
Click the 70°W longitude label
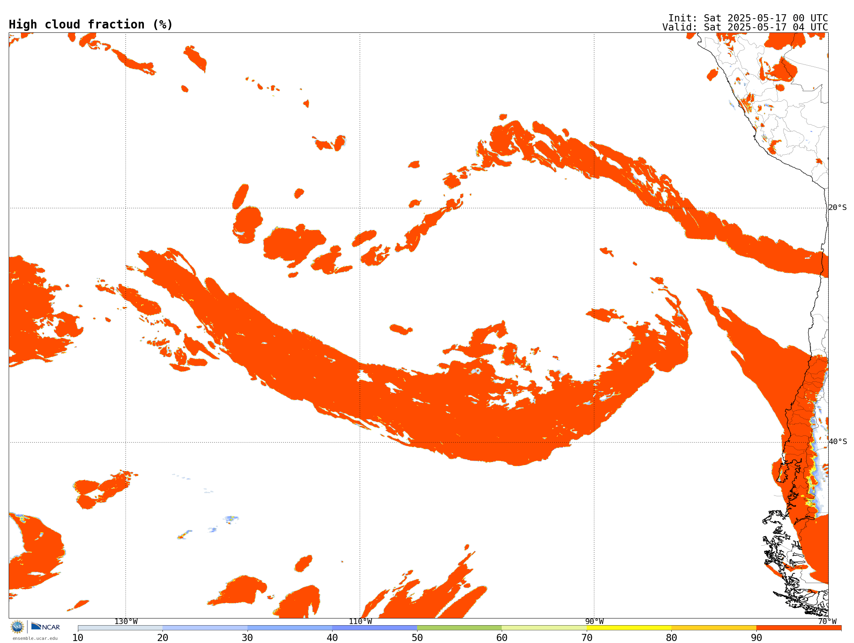tap(827, 621)
